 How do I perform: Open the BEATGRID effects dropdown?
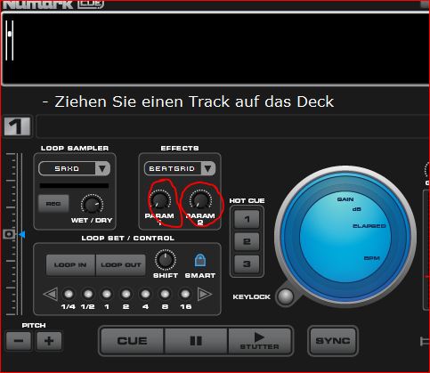coord(180,168)
